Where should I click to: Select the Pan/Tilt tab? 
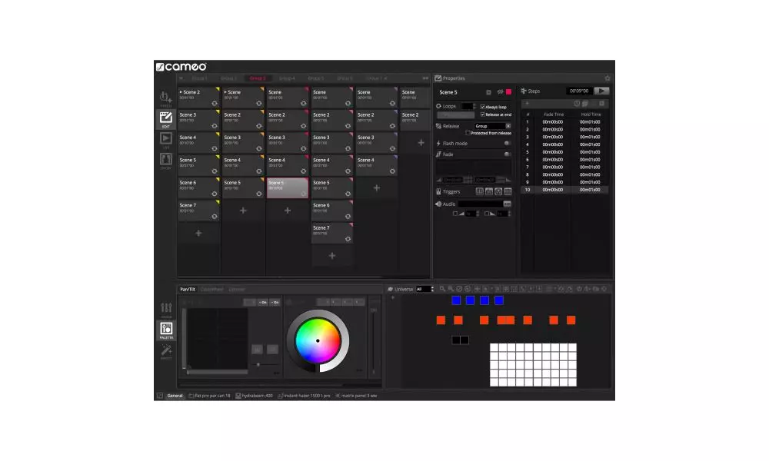(188, 290)
